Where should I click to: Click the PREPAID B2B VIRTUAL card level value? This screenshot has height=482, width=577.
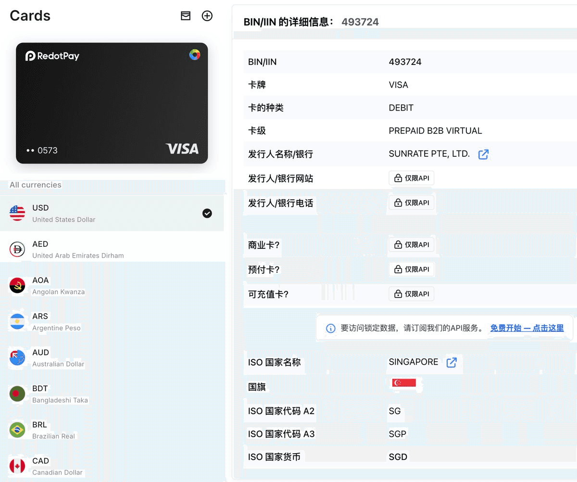point(435,131)
